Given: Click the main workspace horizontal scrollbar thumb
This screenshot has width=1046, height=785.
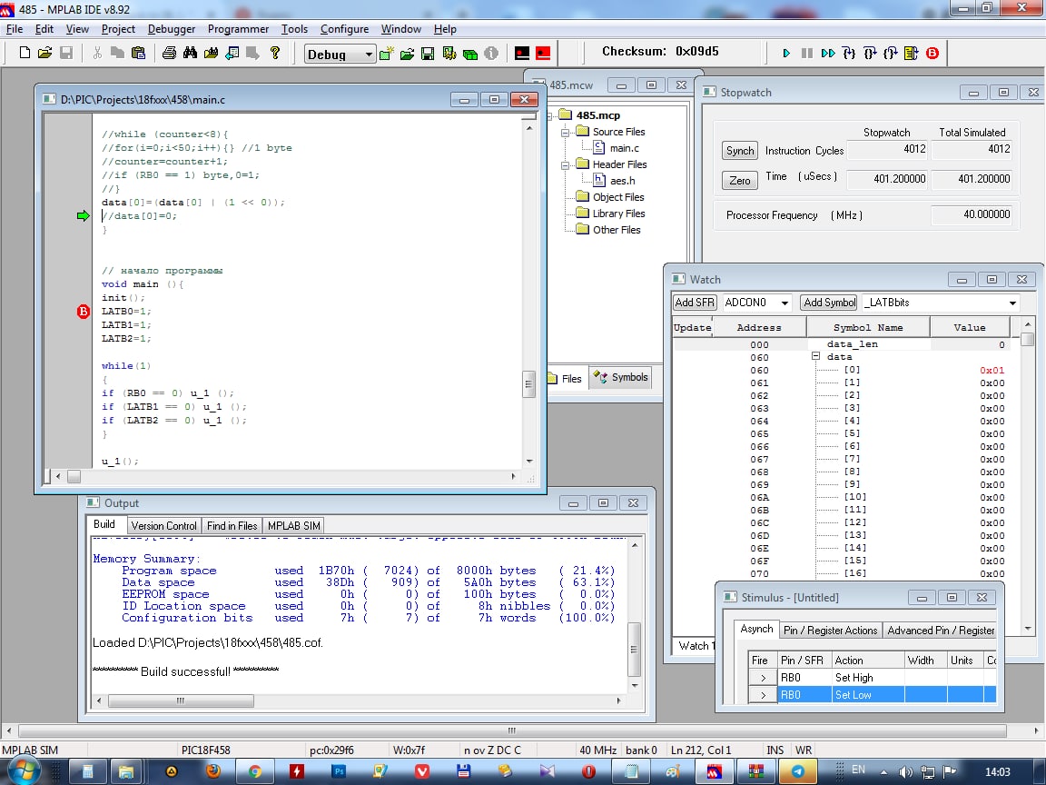Looking at the screenshot, I should (512, 730).
